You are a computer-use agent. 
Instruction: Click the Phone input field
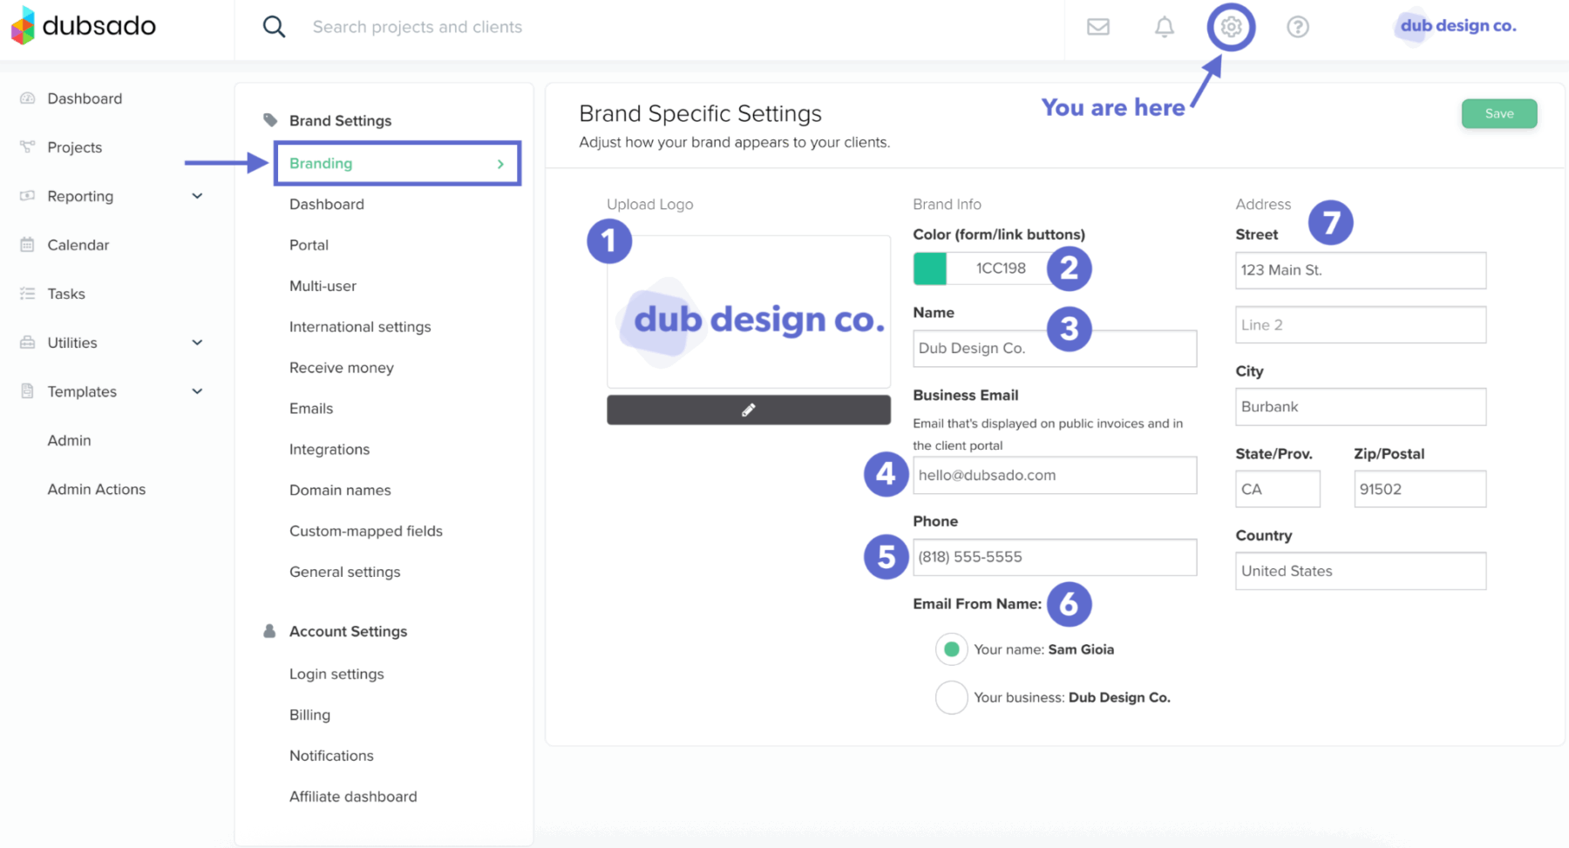tap(1055, 557)
